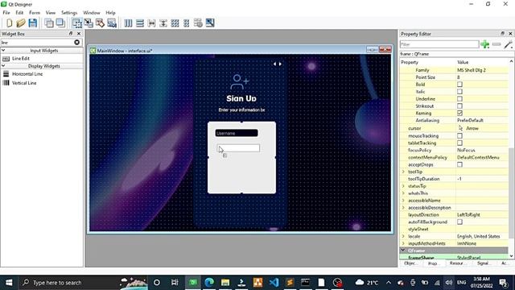Open Property Editor configure wrench icon

(508, 44)
